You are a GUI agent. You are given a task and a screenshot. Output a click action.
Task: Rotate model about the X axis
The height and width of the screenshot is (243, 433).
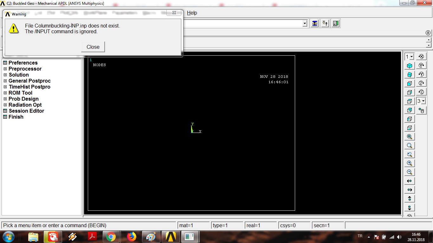pyautogui.click(x=421, y=57)
